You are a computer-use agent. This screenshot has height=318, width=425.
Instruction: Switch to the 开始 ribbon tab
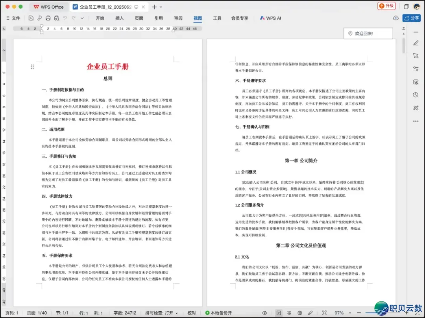(100, 18)
